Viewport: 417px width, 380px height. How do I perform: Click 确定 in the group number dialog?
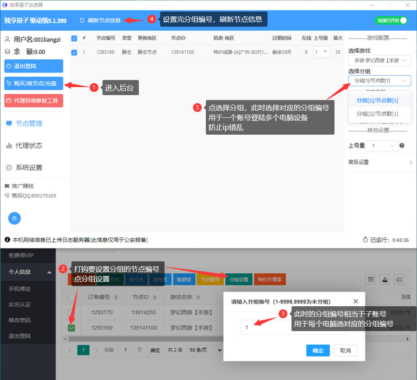(x=318, y=350)
